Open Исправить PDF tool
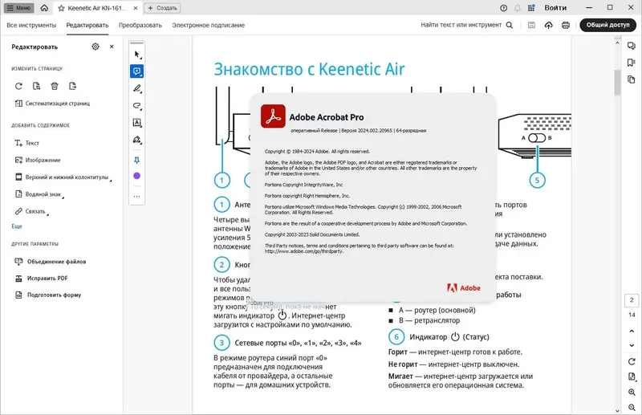The width and height of the screenshot is (642, 415). point(42,279)
